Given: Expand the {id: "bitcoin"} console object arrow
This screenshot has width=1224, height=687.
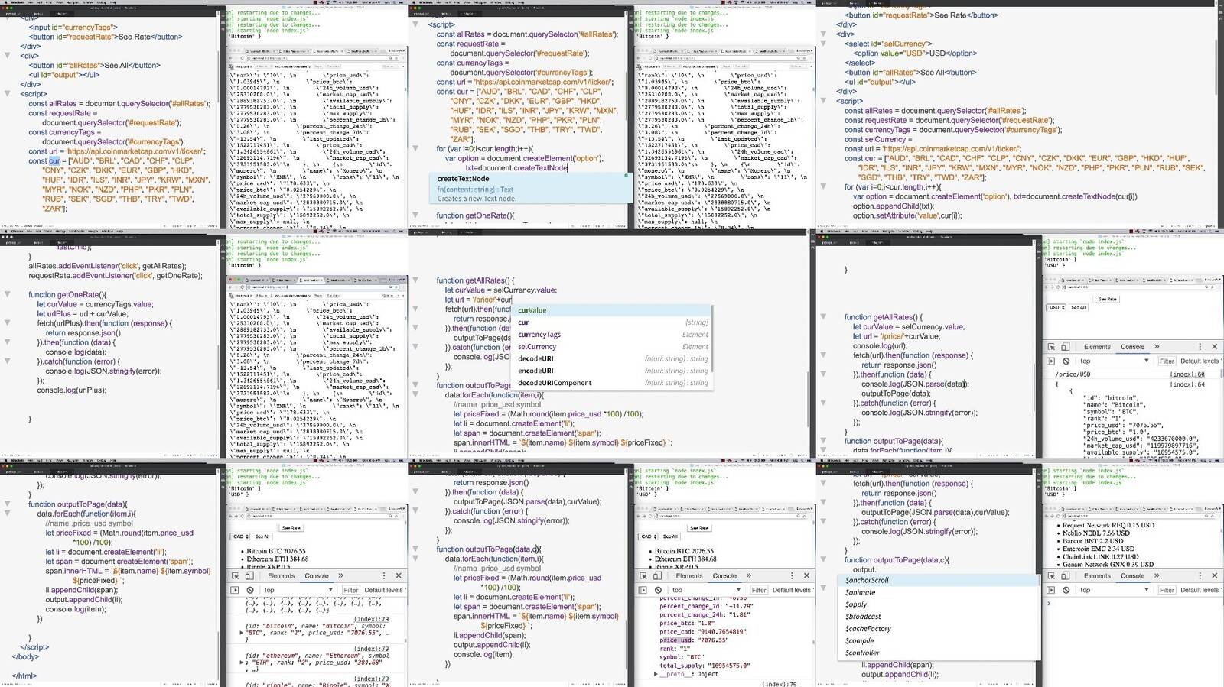Looking at the screenshot, I should (243, 634).
